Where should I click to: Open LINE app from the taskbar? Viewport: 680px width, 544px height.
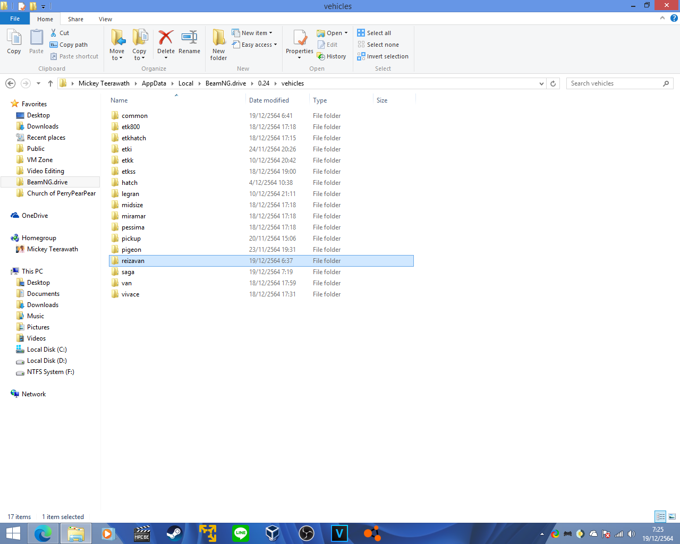pyautogui.click(x=241, y=533)
